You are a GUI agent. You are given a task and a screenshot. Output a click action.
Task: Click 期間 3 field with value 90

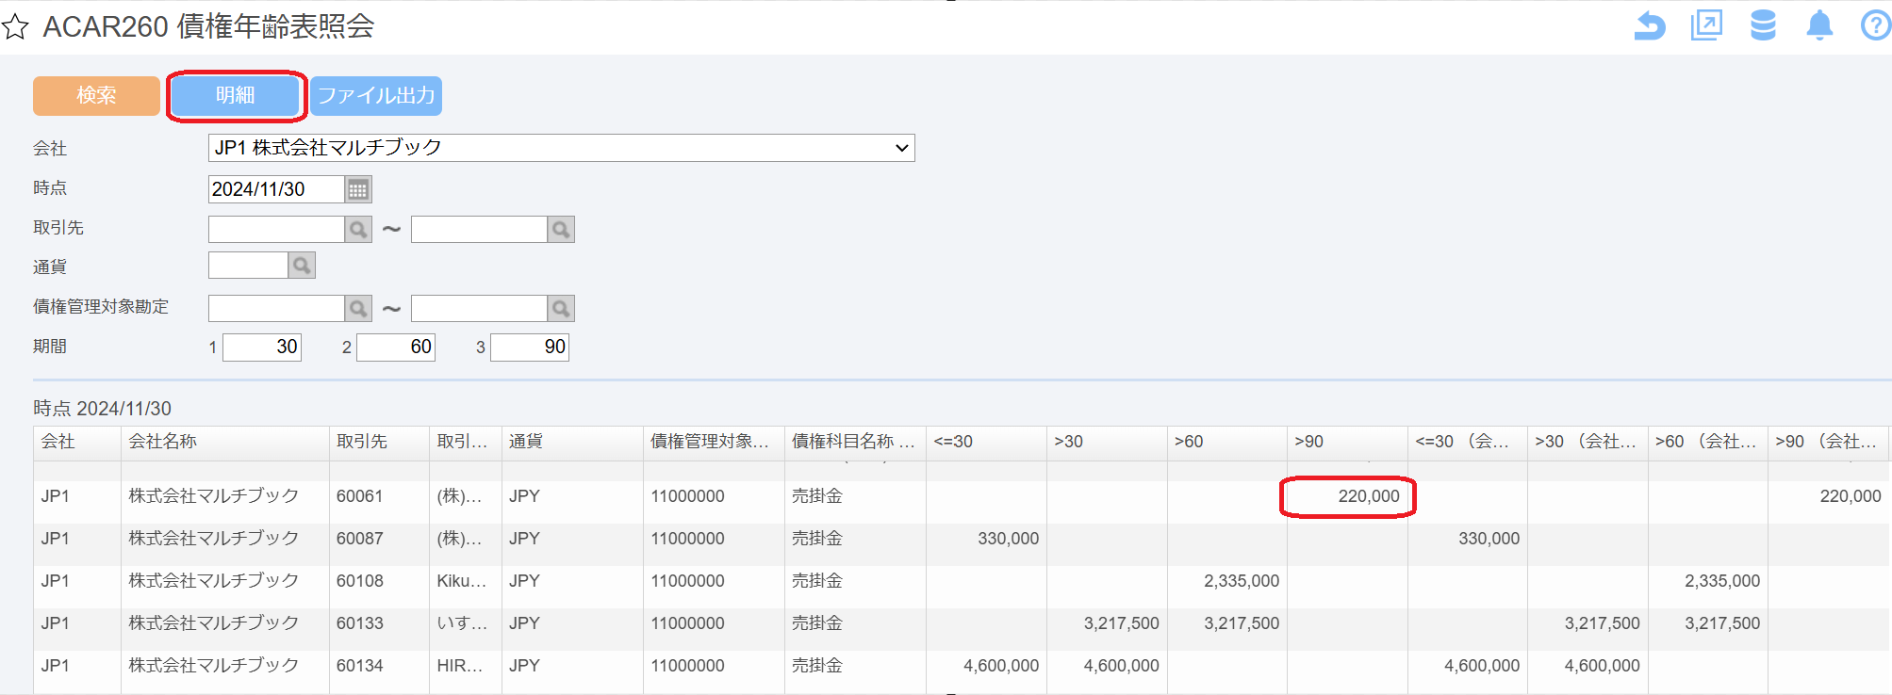pos(530,347)
